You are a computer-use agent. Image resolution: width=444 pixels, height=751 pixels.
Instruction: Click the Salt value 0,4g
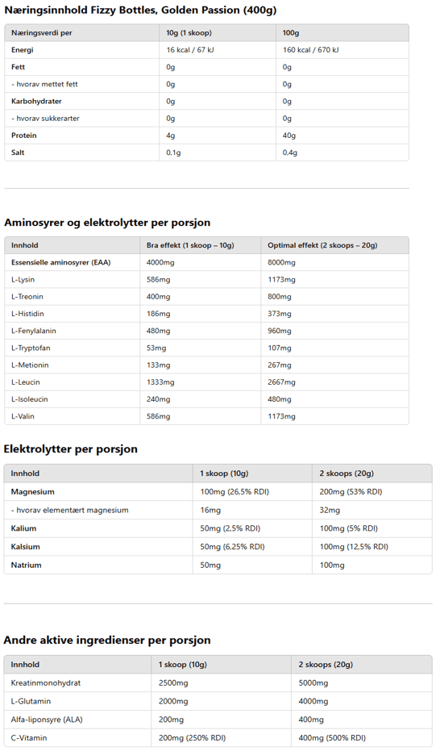(290, 152)
